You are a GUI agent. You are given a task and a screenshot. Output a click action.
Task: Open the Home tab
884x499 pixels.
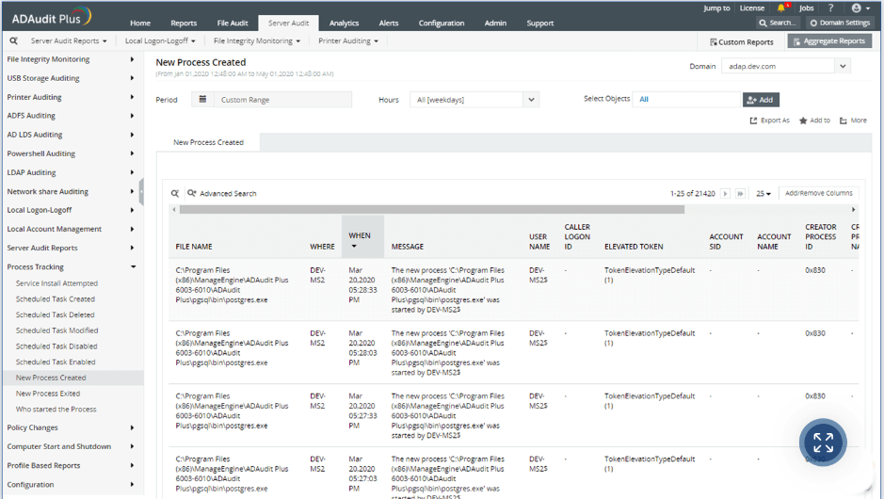point(140,24)
